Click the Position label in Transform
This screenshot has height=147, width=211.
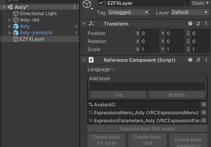pos(96,33)
